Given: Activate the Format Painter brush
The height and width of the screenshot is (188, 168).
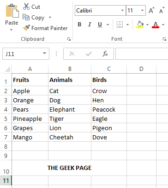Looking at the screenshot, I should [26, 28].
